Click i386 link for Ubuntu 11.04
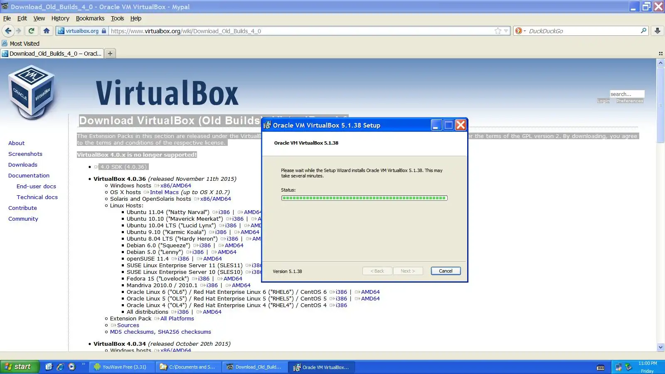Image resolution: width=665 pixels, height=374 pixels. tap(224, 212)
